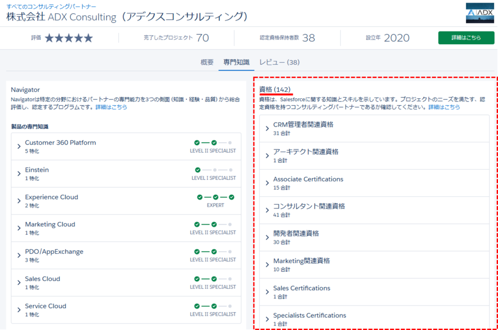Click completed projects count 70
The height and width of the screenshot is (330, 498).
coord(202,38)
